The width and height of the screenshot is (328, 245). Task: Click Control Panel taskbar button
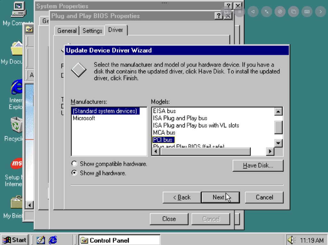[x=119, y=240]
